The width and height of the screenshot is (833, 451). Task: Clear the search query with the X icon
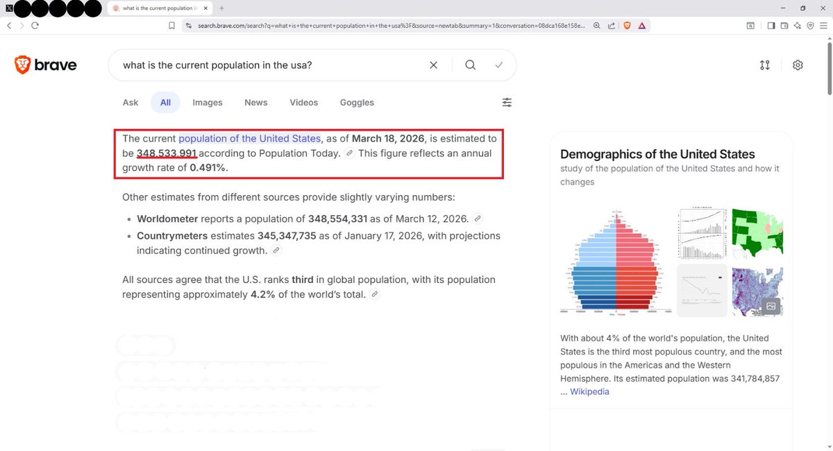(x=433, y=65)
